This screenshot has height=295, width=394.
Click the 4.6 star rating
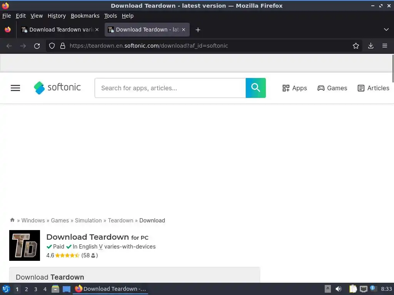[63, 255]
